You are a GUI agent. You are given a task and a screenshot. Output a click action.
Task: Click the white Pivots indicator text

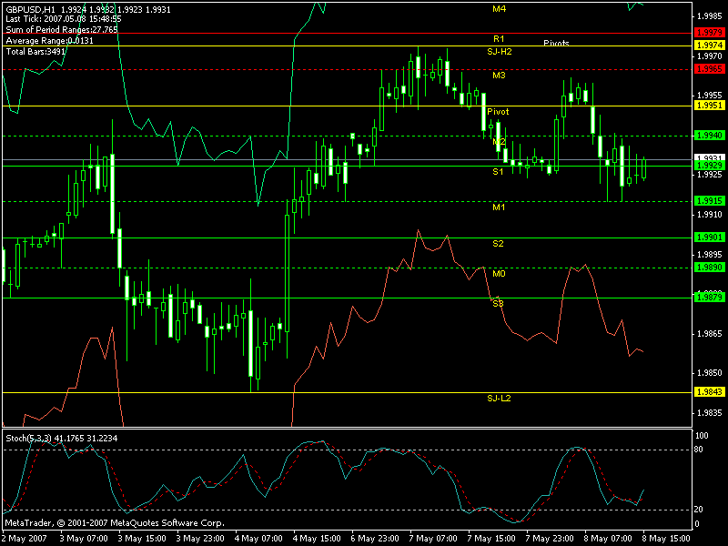pos(557,43)
